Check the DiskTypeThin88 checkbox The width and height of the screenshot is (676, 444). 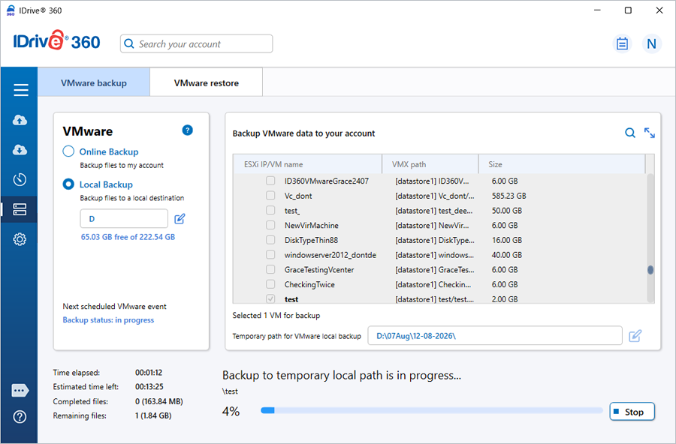point(270,240)
